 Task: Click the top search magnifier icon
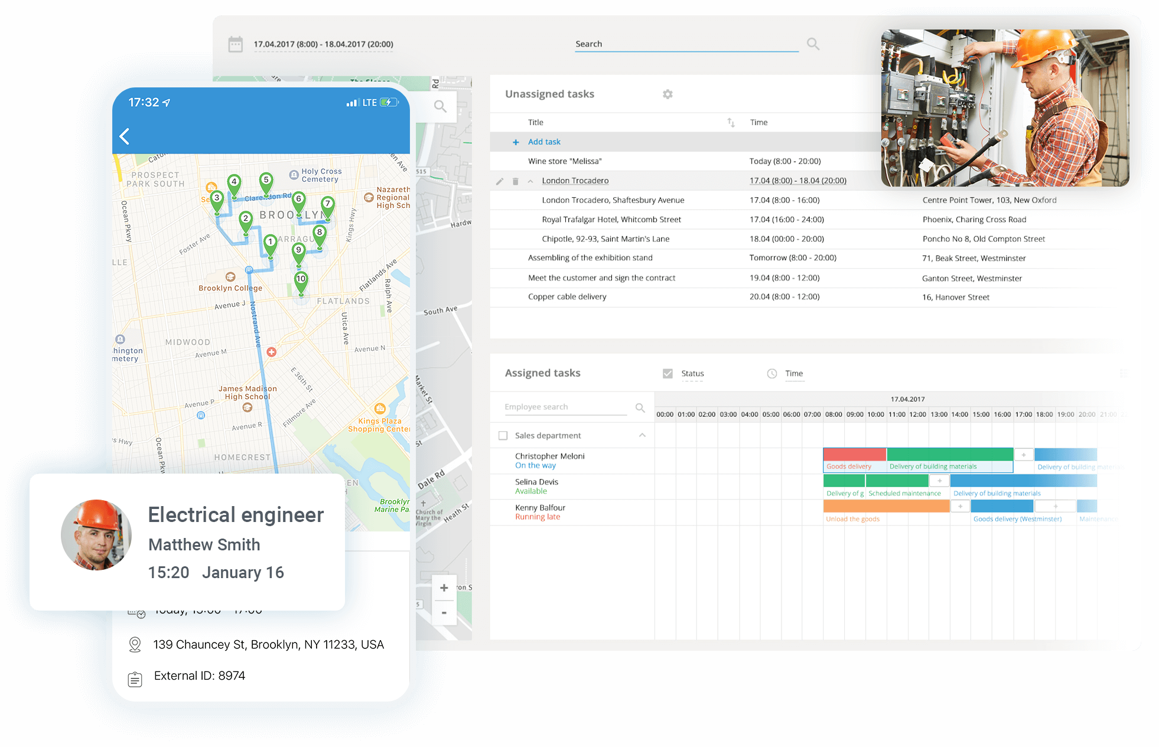(813, 44)
